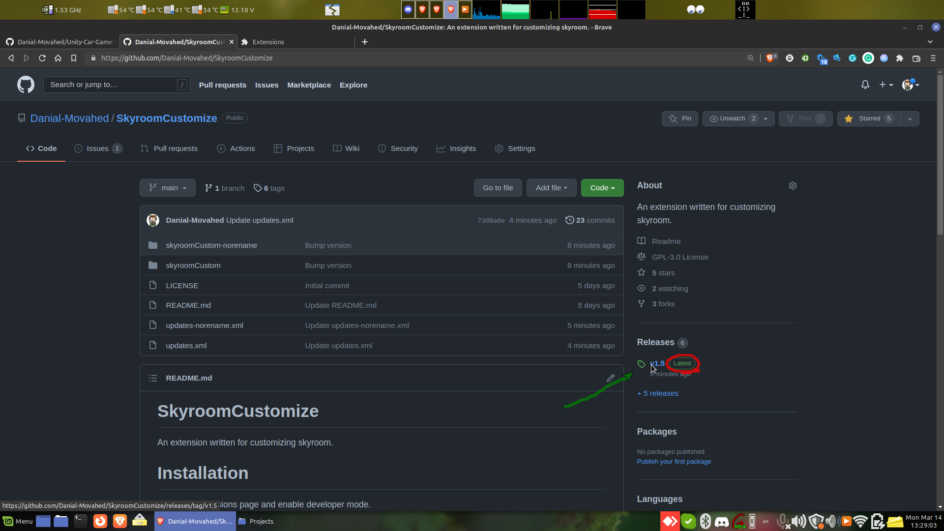Switch to the Actions tab
The image size is (944, 531).
point(236,148)
